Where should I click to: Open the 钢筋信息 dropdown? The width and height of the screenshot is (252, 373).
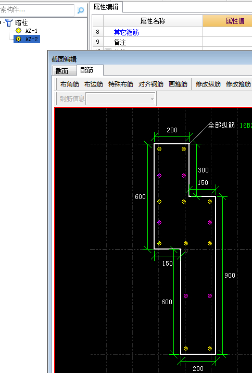click(121, 98)
